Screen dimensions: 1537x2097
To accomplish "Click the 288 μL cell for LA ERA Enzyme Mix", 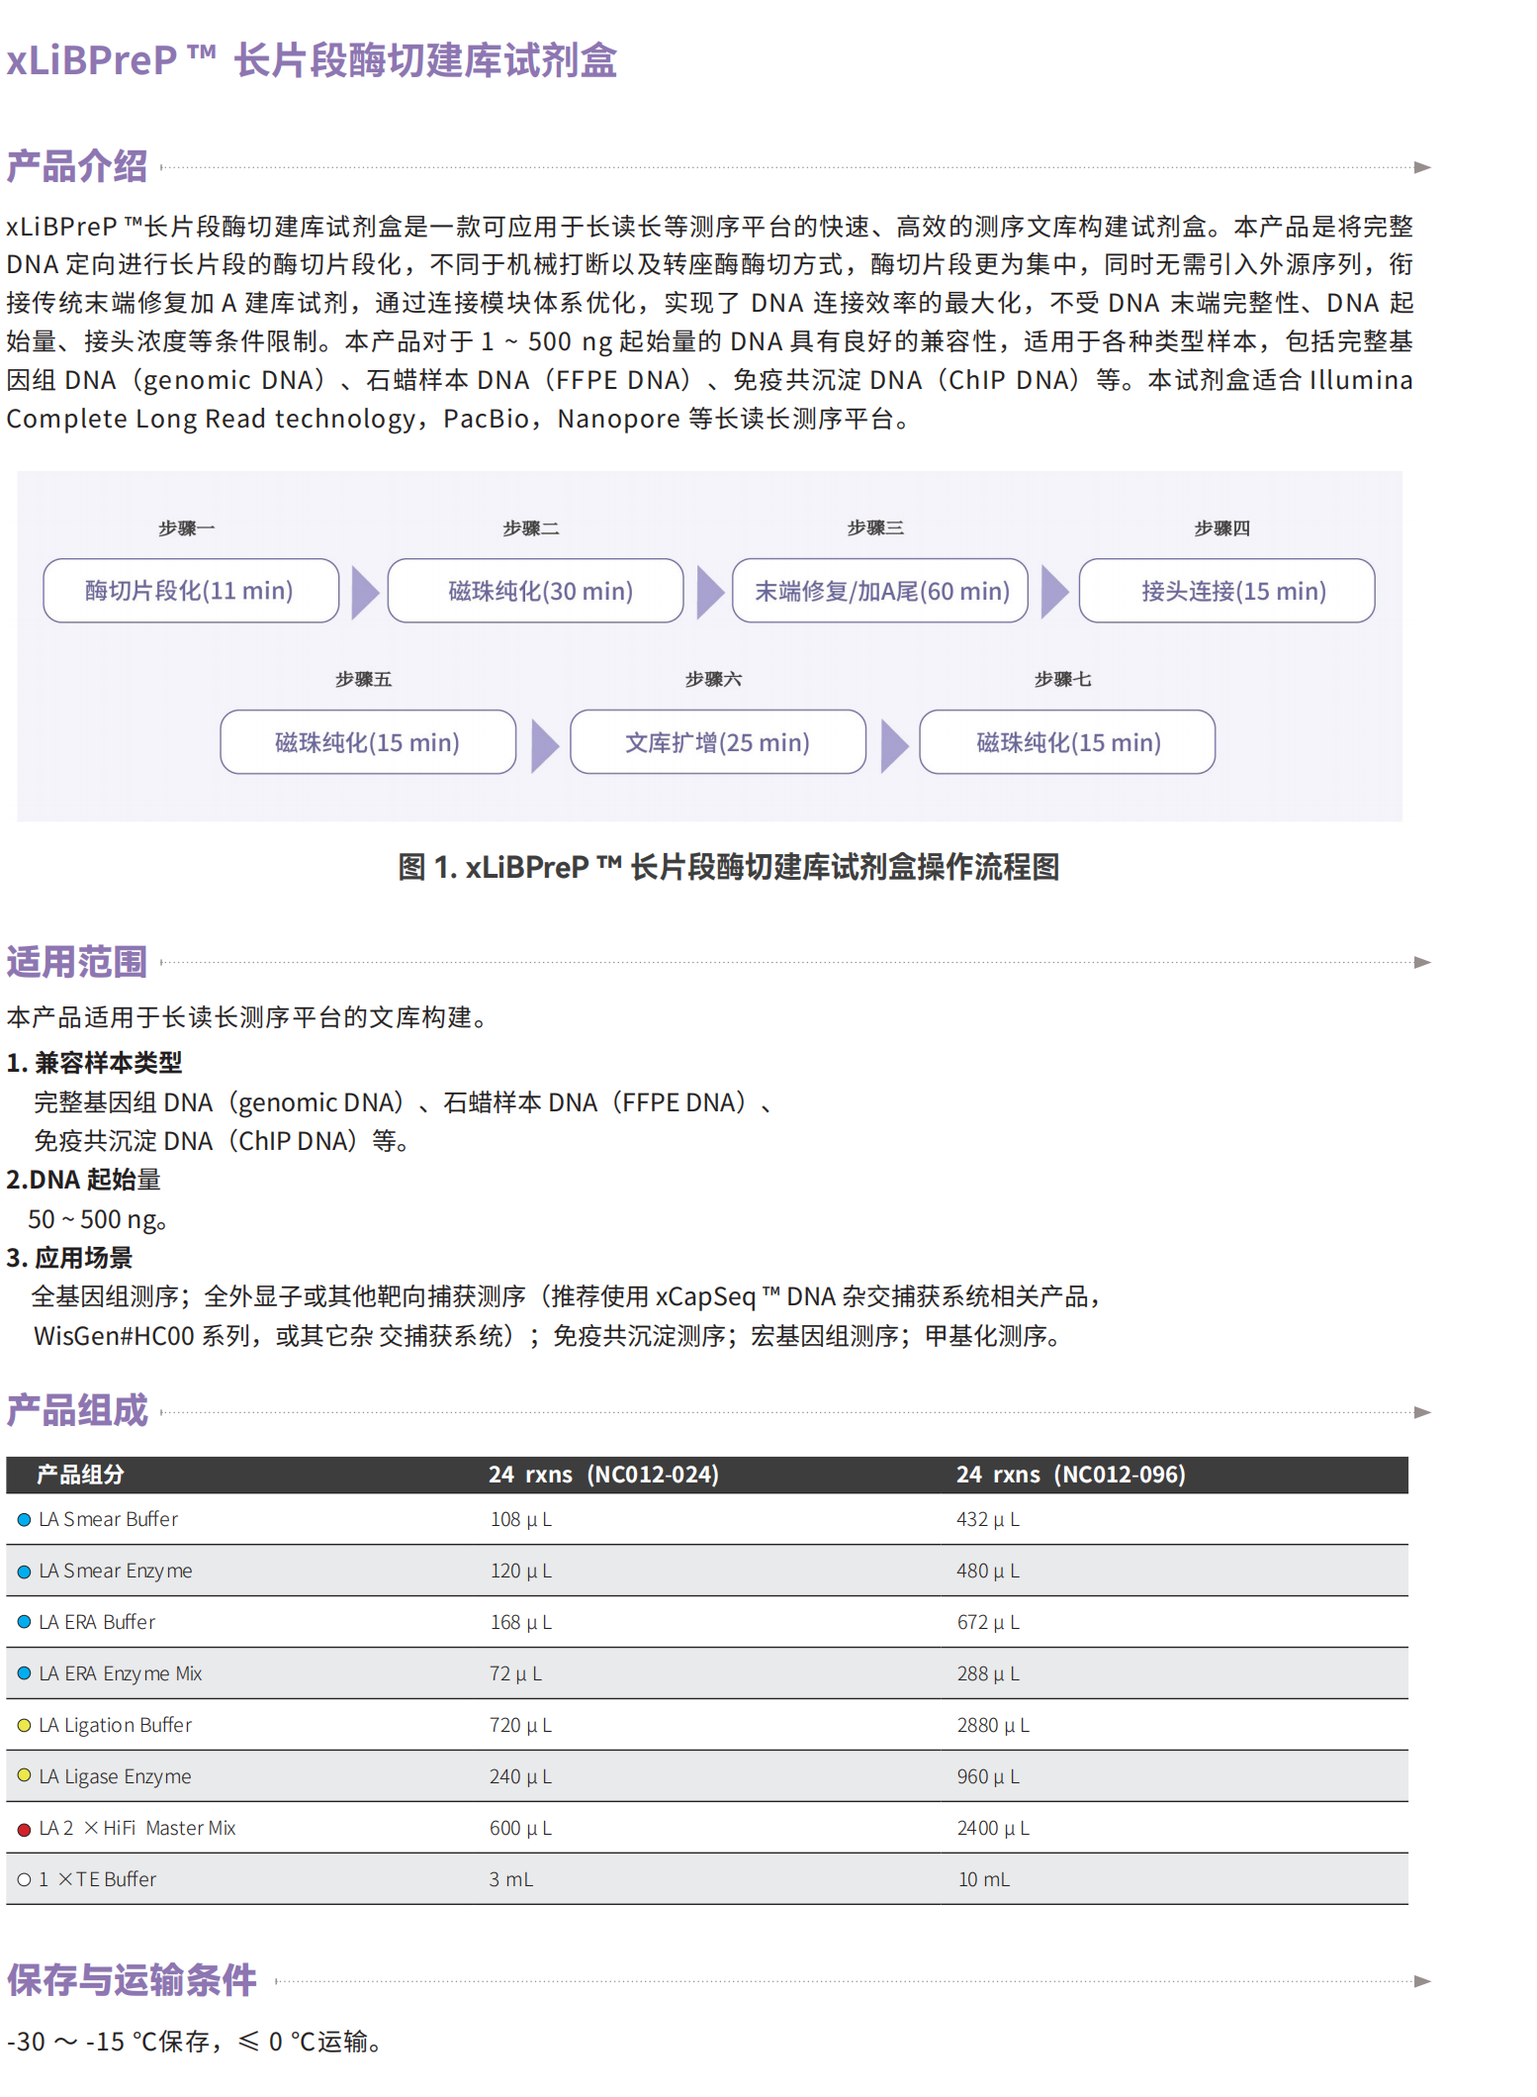I will (x=988, y=1673).
